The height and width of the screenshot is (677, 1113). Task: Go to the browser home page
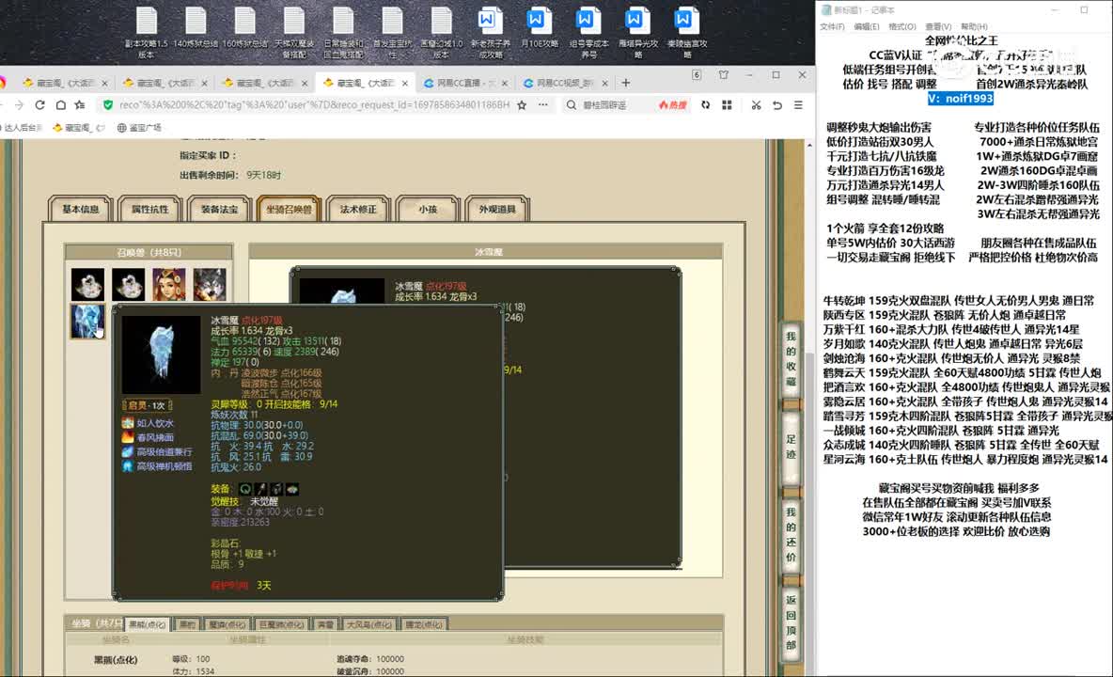coord(61,105)
